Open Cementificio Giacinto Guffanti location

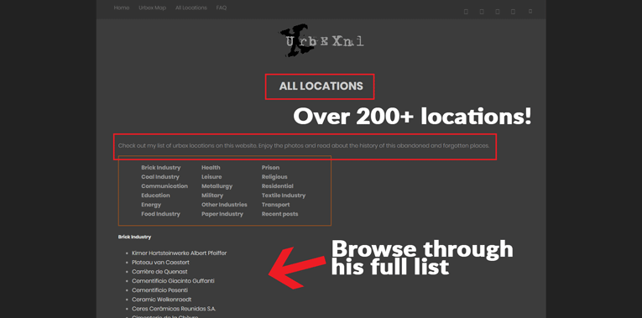point(173,281)
